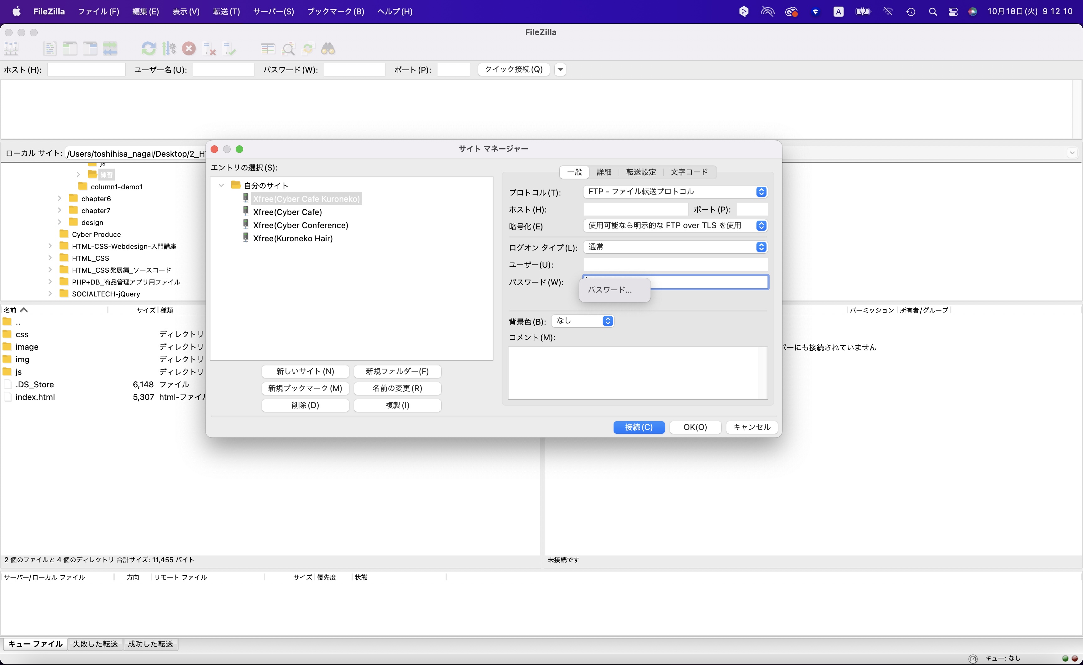Open the Site Manager toolbar icon
Image resolution: width=1083 pixels, height=665 pixels.
11,48
